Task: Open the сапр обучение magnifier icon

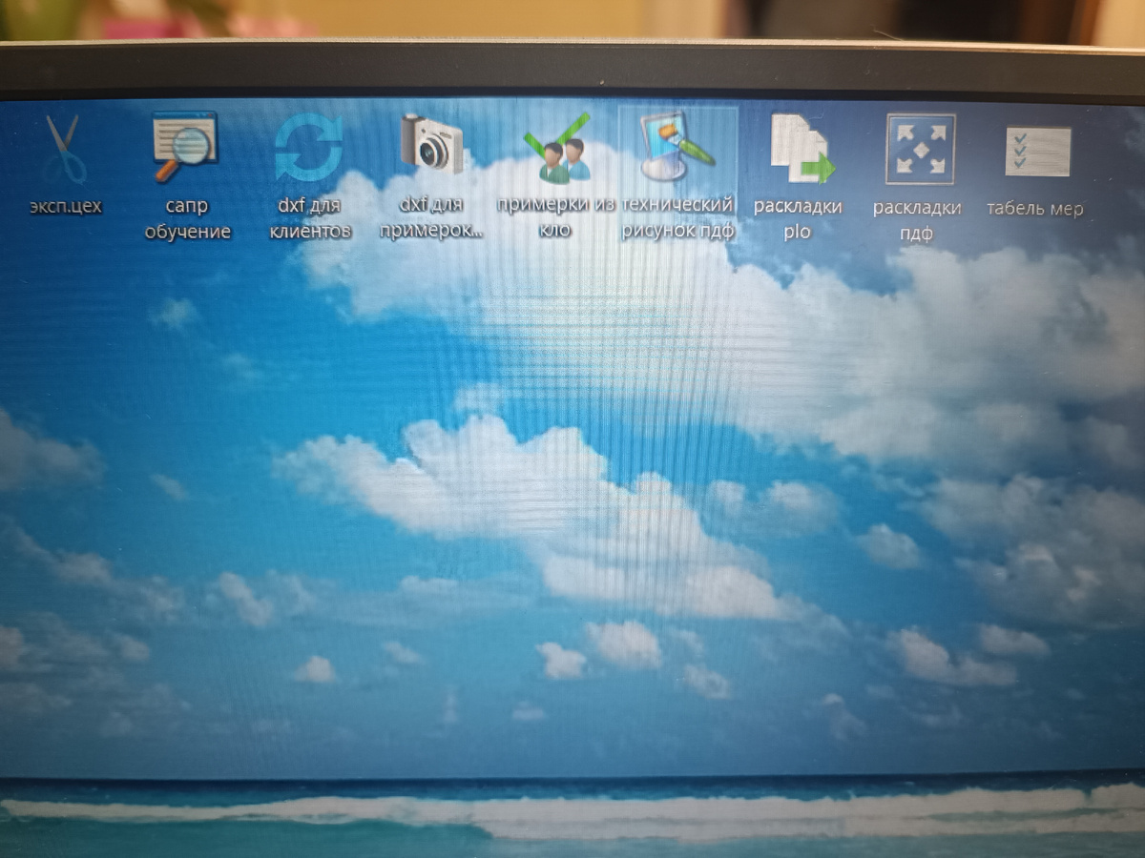Action: point(185,146)
